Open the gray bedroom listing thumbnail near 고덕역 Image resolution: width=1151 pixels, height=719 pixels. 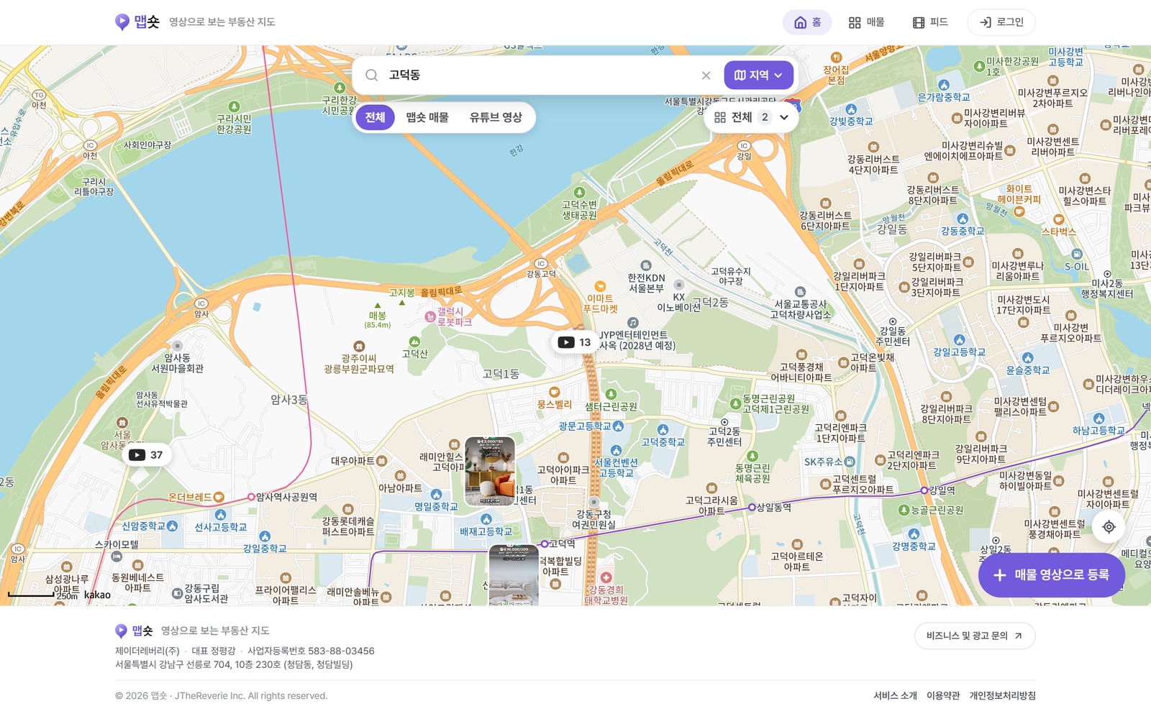click(514, 574)
